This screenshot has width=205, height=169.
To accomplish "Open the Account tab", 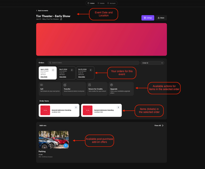I will coord(111,3).
